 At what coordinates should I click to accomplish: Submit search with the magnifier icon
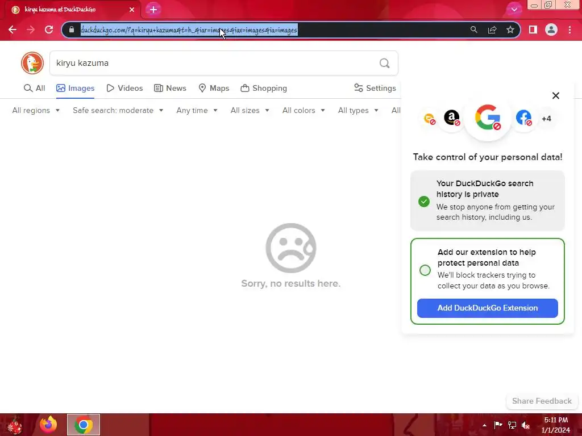pos(385,63)
